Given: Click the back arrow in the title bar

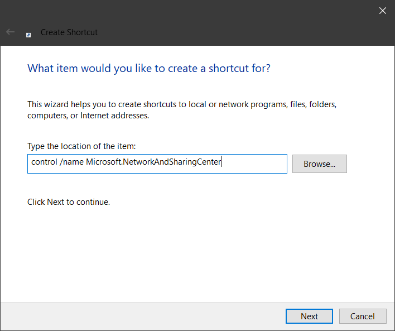Looking at the screenshot, I should click(x=10, y=32).
